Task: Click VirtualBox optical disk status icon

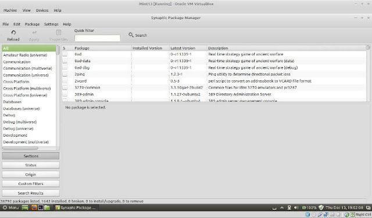Action: pos(314,215)
